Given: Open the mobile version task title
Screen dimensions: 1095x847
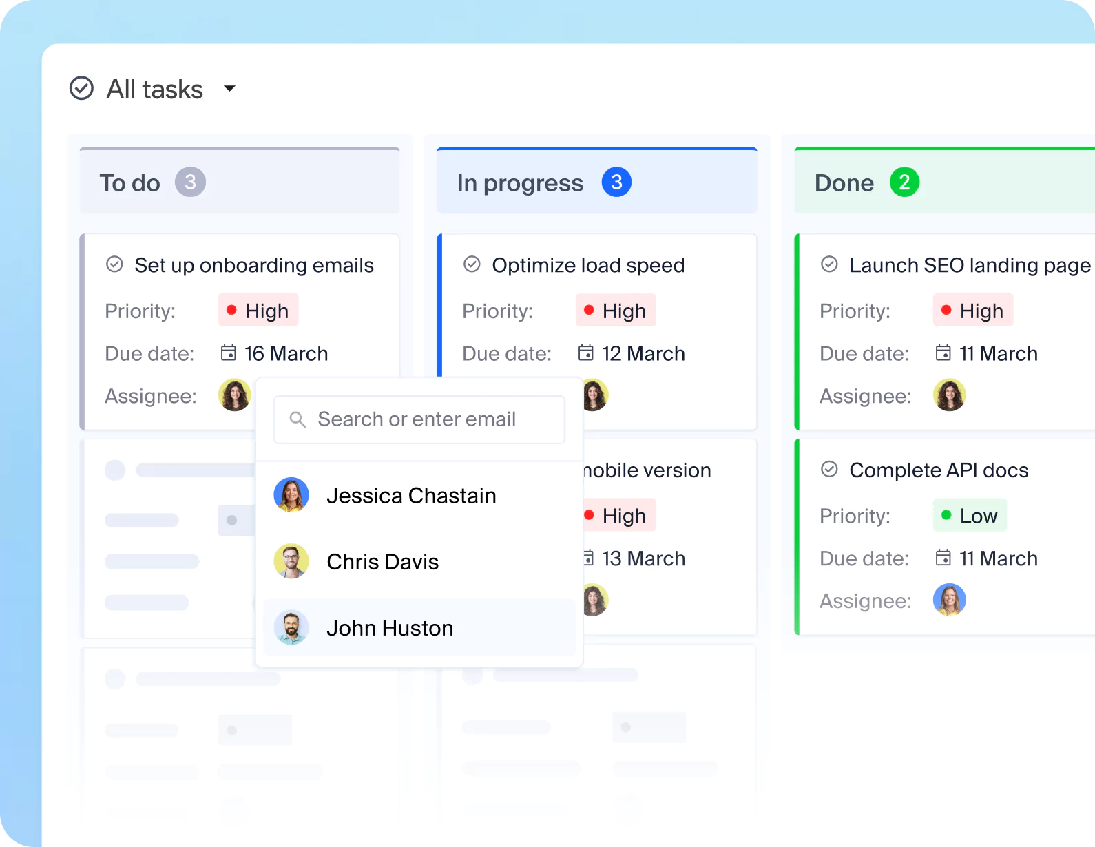Looking at the screenshot, I should click(x=647, y=470).
